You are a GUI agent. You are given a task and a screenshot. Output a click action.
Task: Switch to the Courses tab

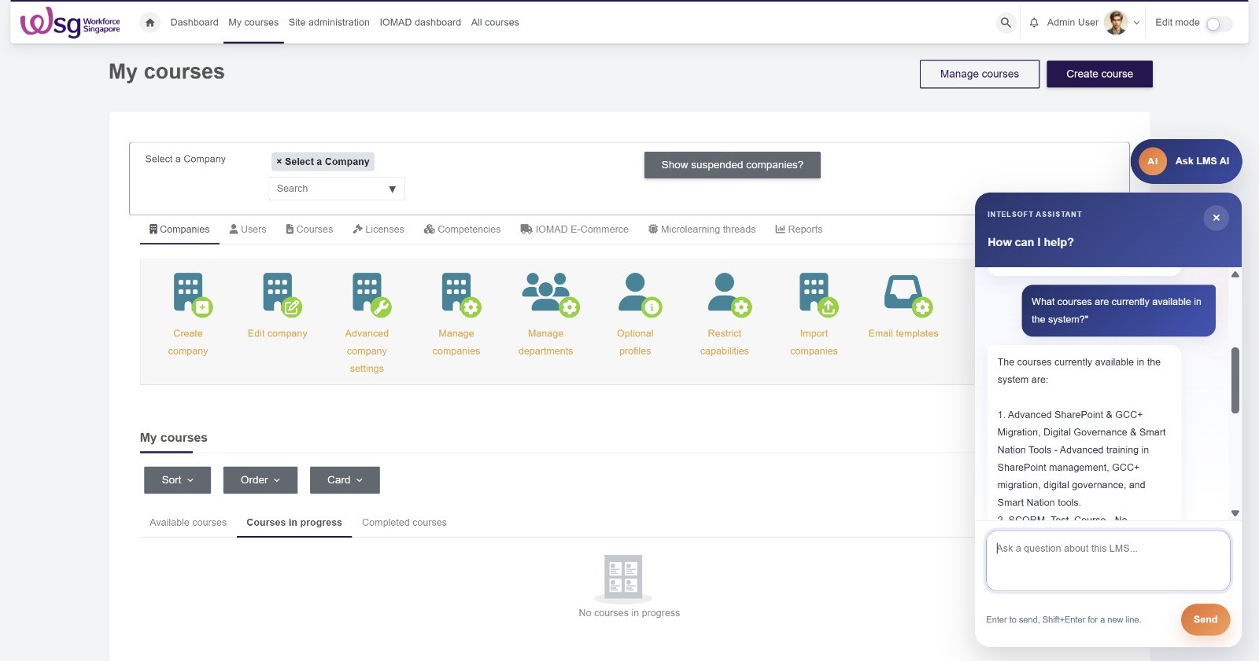coord(309,230)
